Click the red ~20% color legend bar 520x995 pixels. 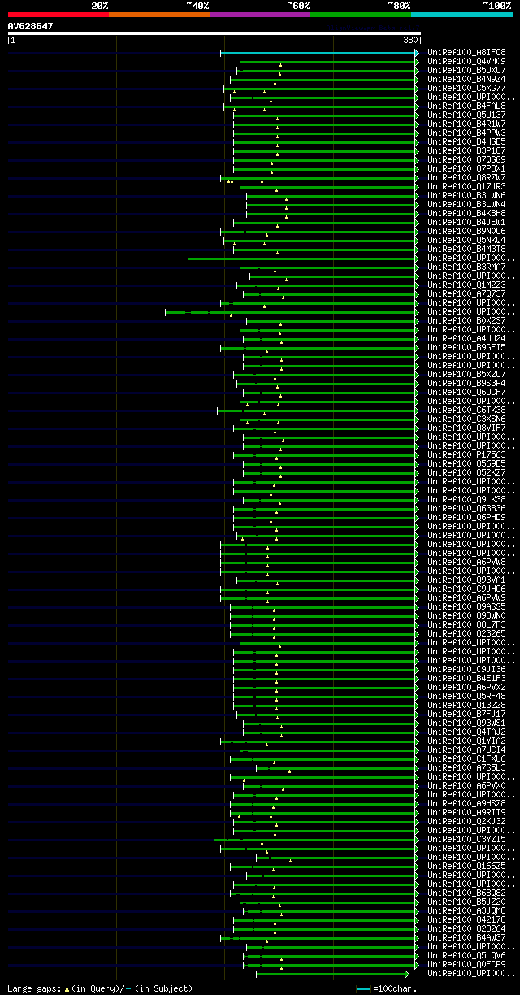click(x=58, y=15)
